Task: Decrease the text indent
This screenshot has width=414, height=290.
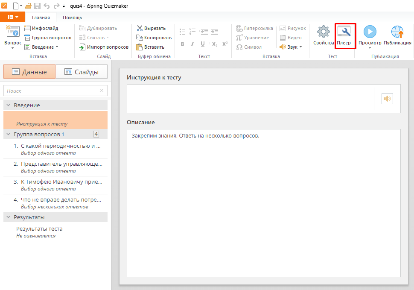Action: pyautogui.click(x=204, y=32)
